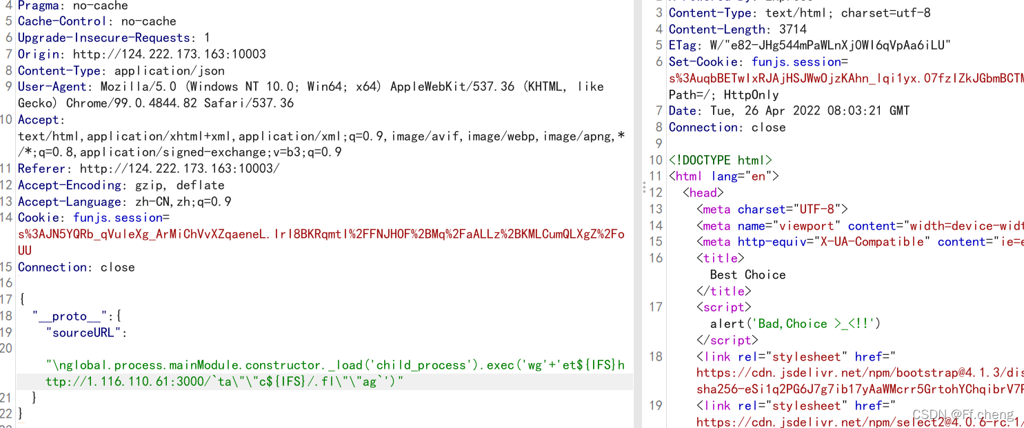Click the text/html,application/xhtml+xml accept value line
The width and height of the screenshot is (1024, 428).
(321, 136)
